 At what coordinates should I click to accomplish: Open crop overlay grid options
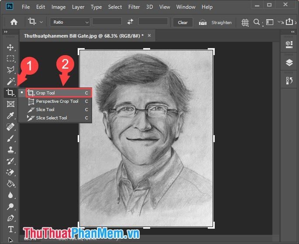(245, 23)
